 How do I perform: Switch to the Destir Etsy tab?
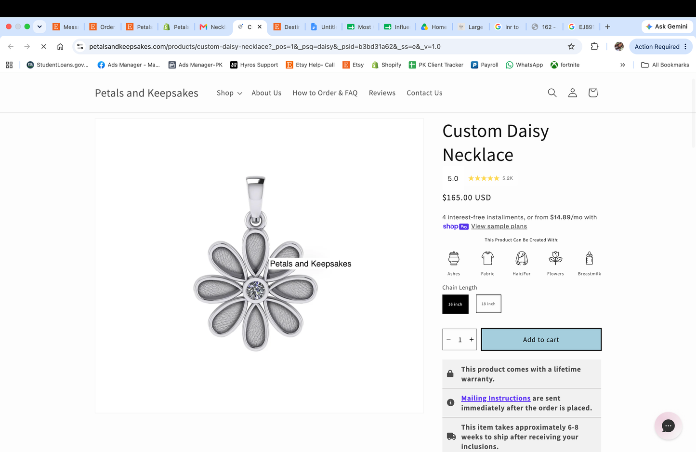(287, 27)
